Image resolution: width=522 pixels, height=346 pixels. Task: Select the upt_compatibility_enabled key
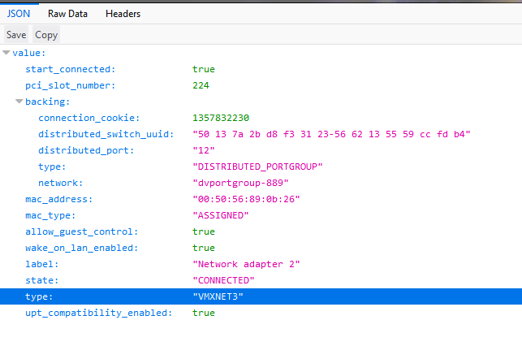[x=98, y=313]
